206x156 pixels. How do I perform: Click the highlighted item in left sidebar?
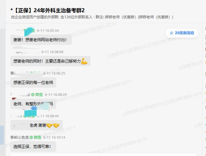pos(2,135)
